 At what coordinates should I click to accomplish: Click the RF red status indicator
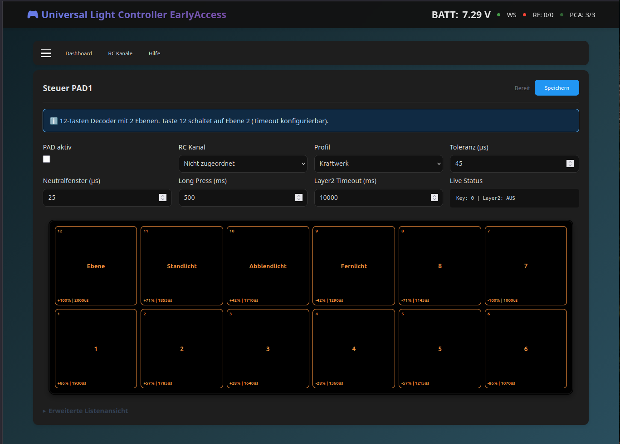524,15
